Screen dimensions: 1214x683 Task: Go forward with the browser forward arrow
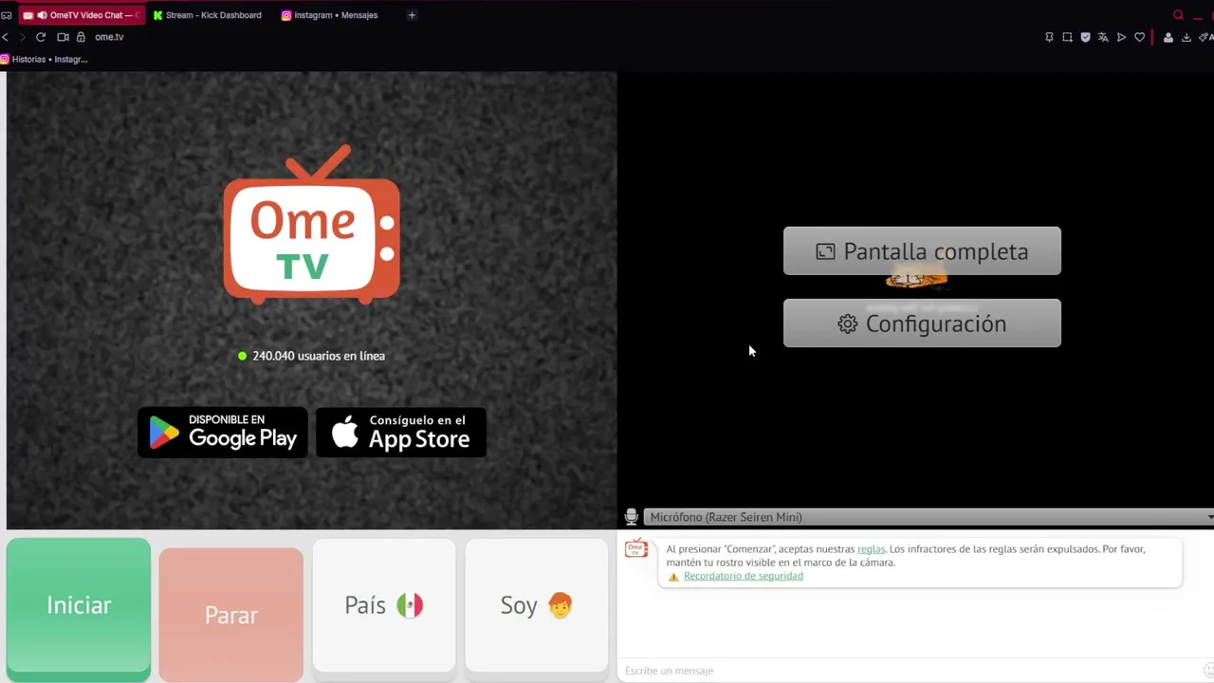(x=22, y=37)
